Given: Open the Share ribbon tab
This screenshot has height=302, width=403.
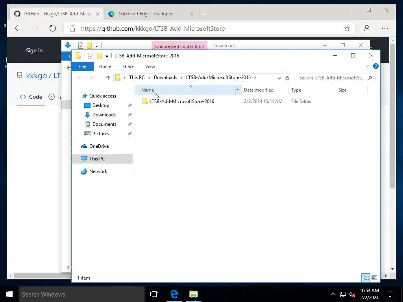Looking at the screenshot, I should tap(128, 66).
